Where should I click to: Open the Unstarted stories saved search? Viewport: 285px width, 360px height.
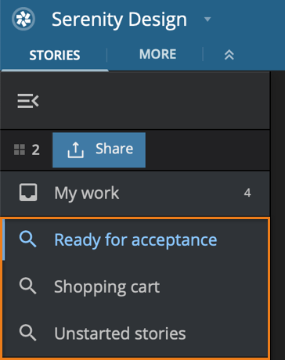(135, 333)
